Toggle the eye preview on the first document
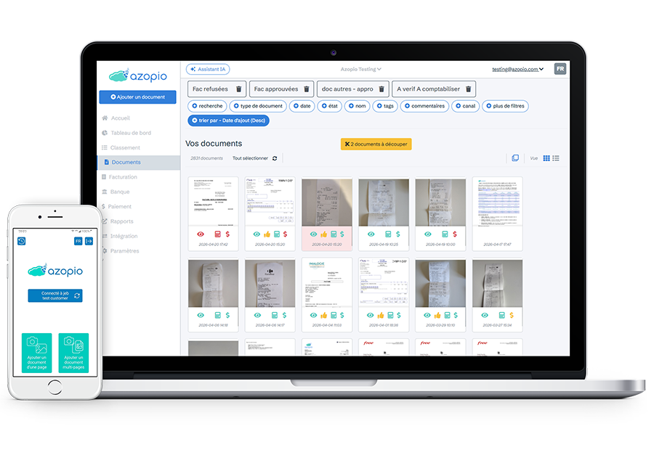This screenshot has width=654, height=450. coord(200,234)
